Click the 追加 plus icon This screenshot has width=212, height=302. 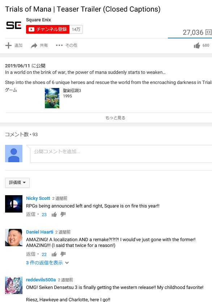coord(8,46)
